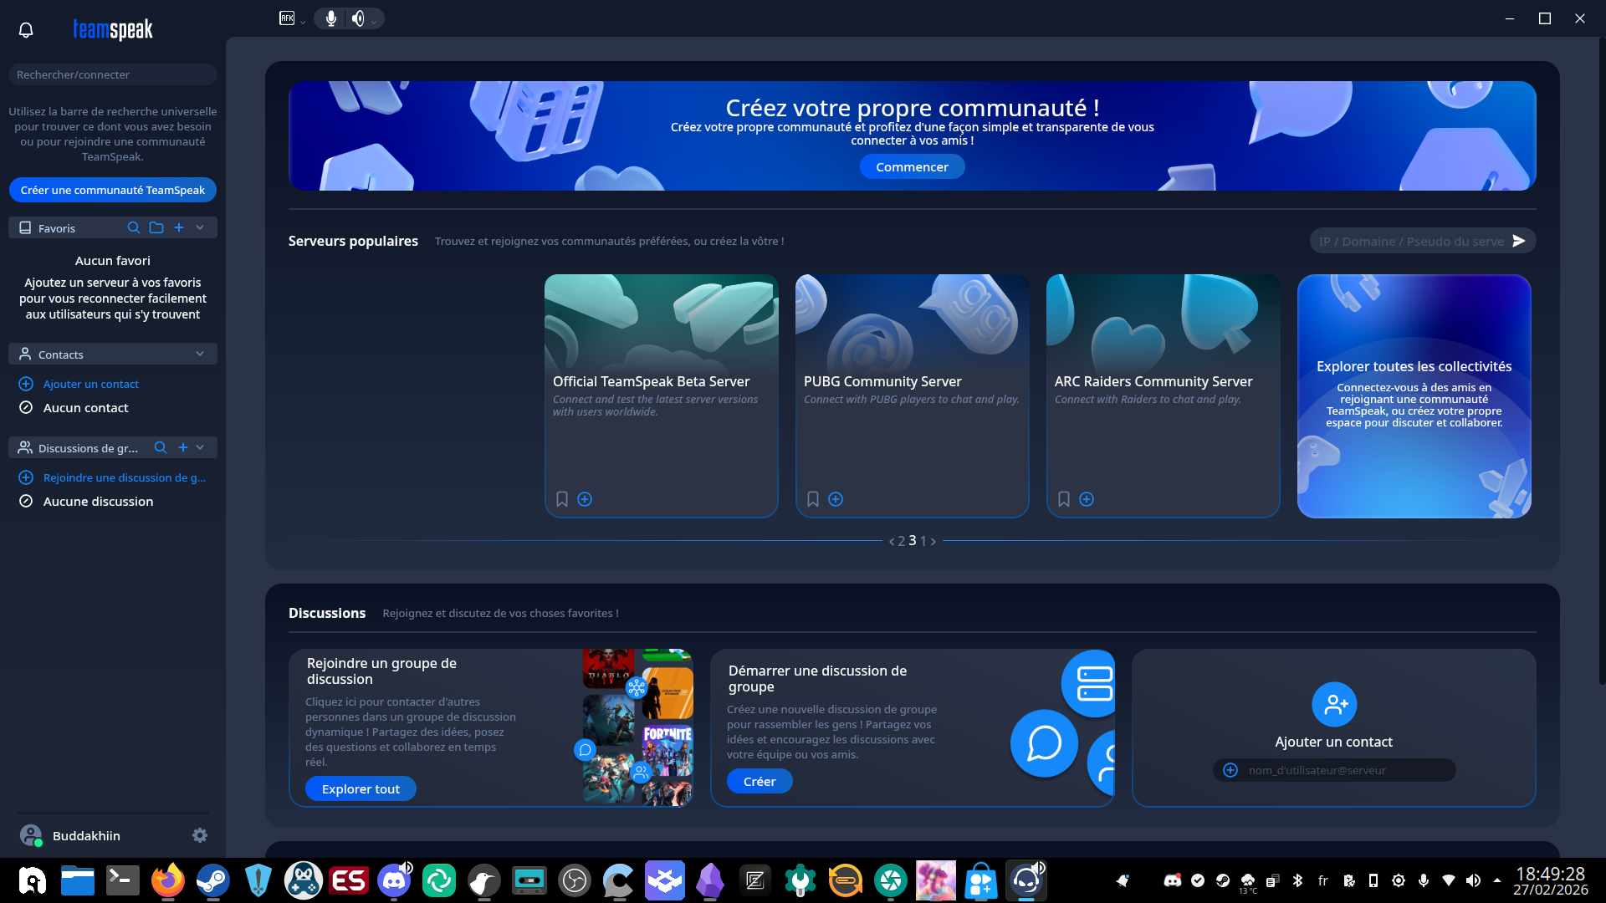Click Ajouter un contact link in sidebar
The height and width of the screenshot is (903, 1606).
(x=91, y=384)
